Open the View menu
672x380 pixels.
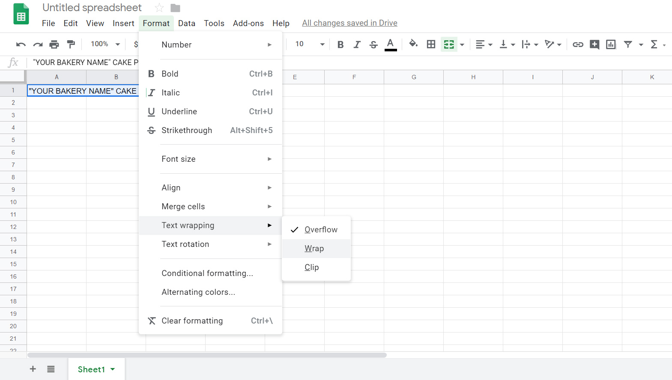[x=95, y=23]
